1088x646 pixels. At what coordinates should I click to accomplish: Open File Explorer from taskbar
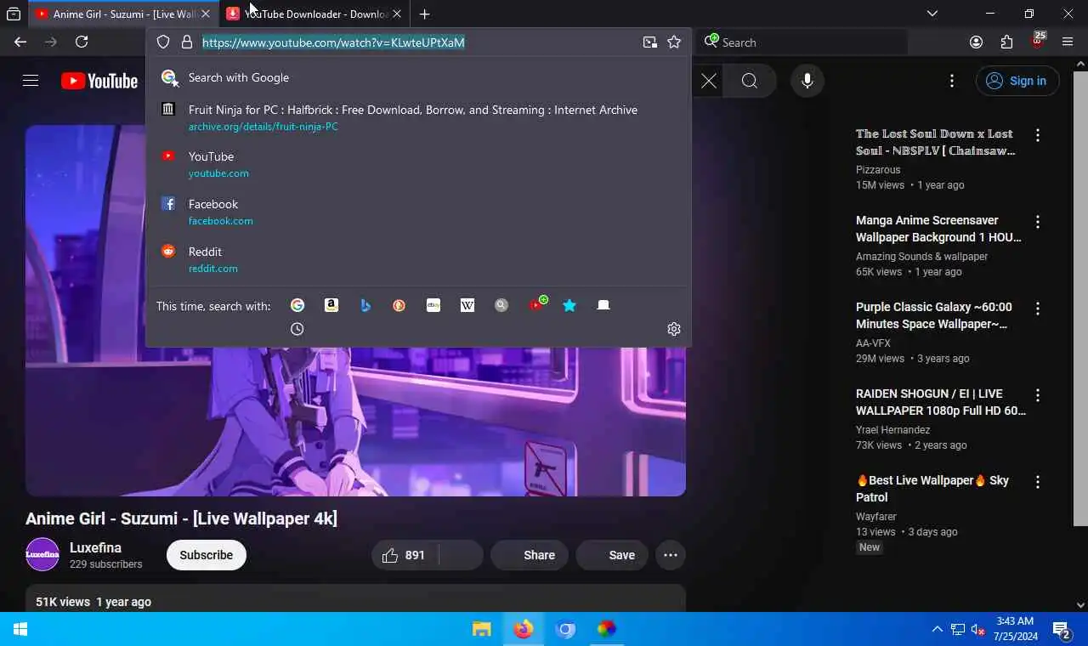[482, 629]
